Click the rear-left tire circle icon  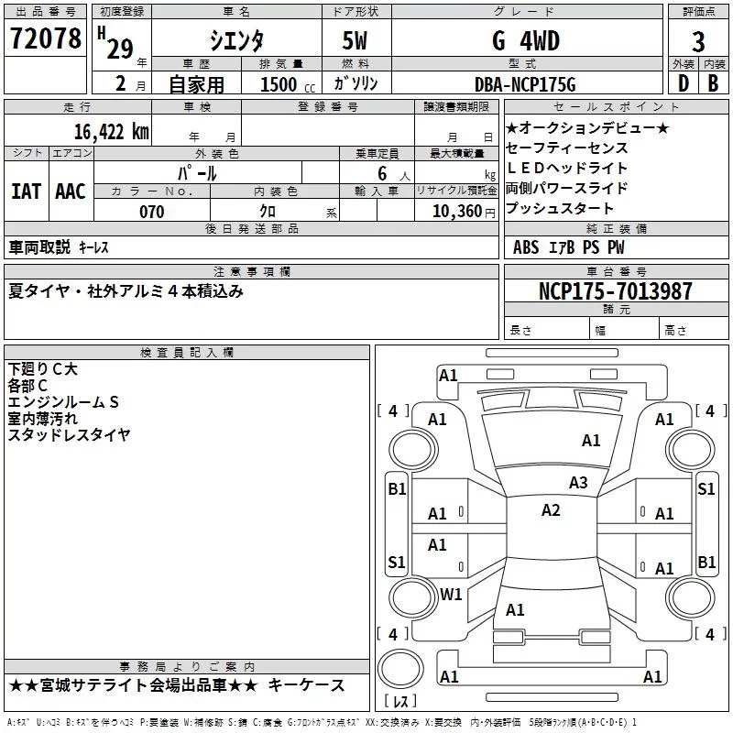click(x=413, y=597)
